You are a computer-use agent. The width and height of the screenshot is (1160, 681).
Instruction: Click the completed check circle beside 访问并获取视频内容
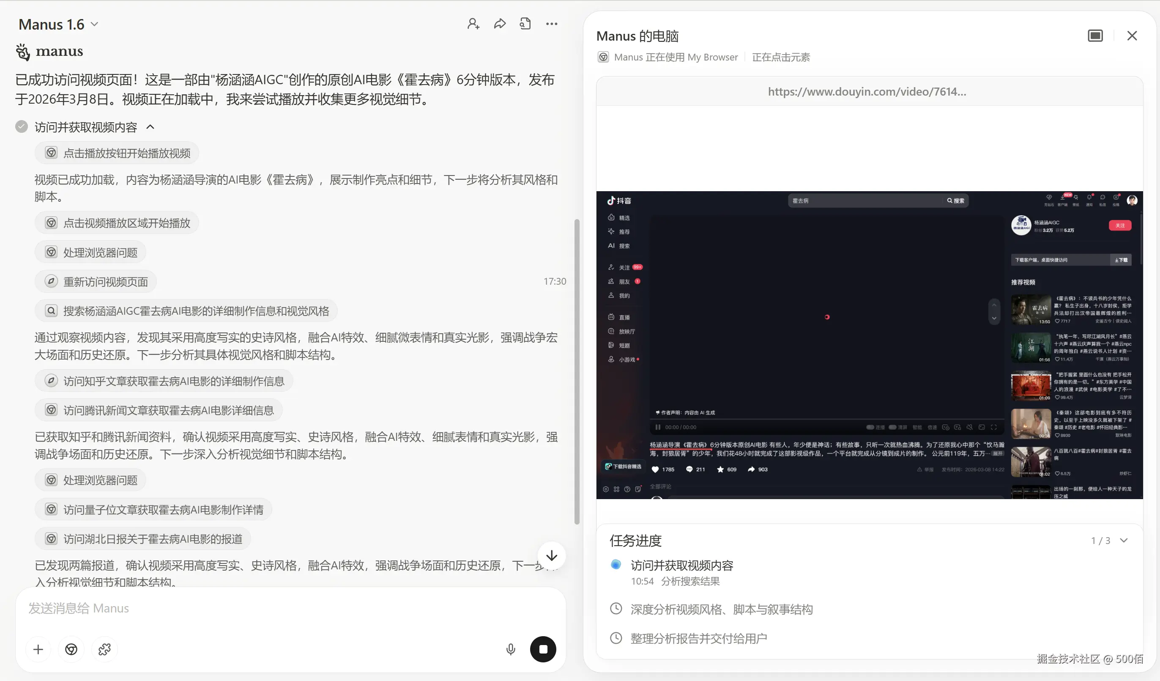(x=22, y=126)
